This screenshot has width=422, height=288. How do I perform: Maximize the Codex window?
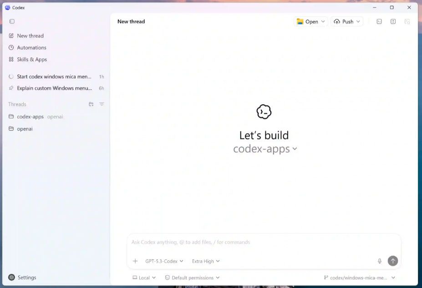392,8
